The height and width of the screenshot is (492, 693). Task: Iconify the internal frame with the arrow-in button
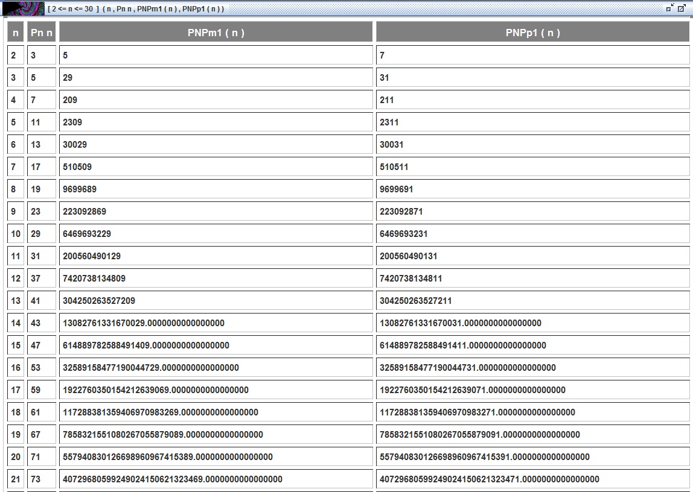click(x=670, y=8)
